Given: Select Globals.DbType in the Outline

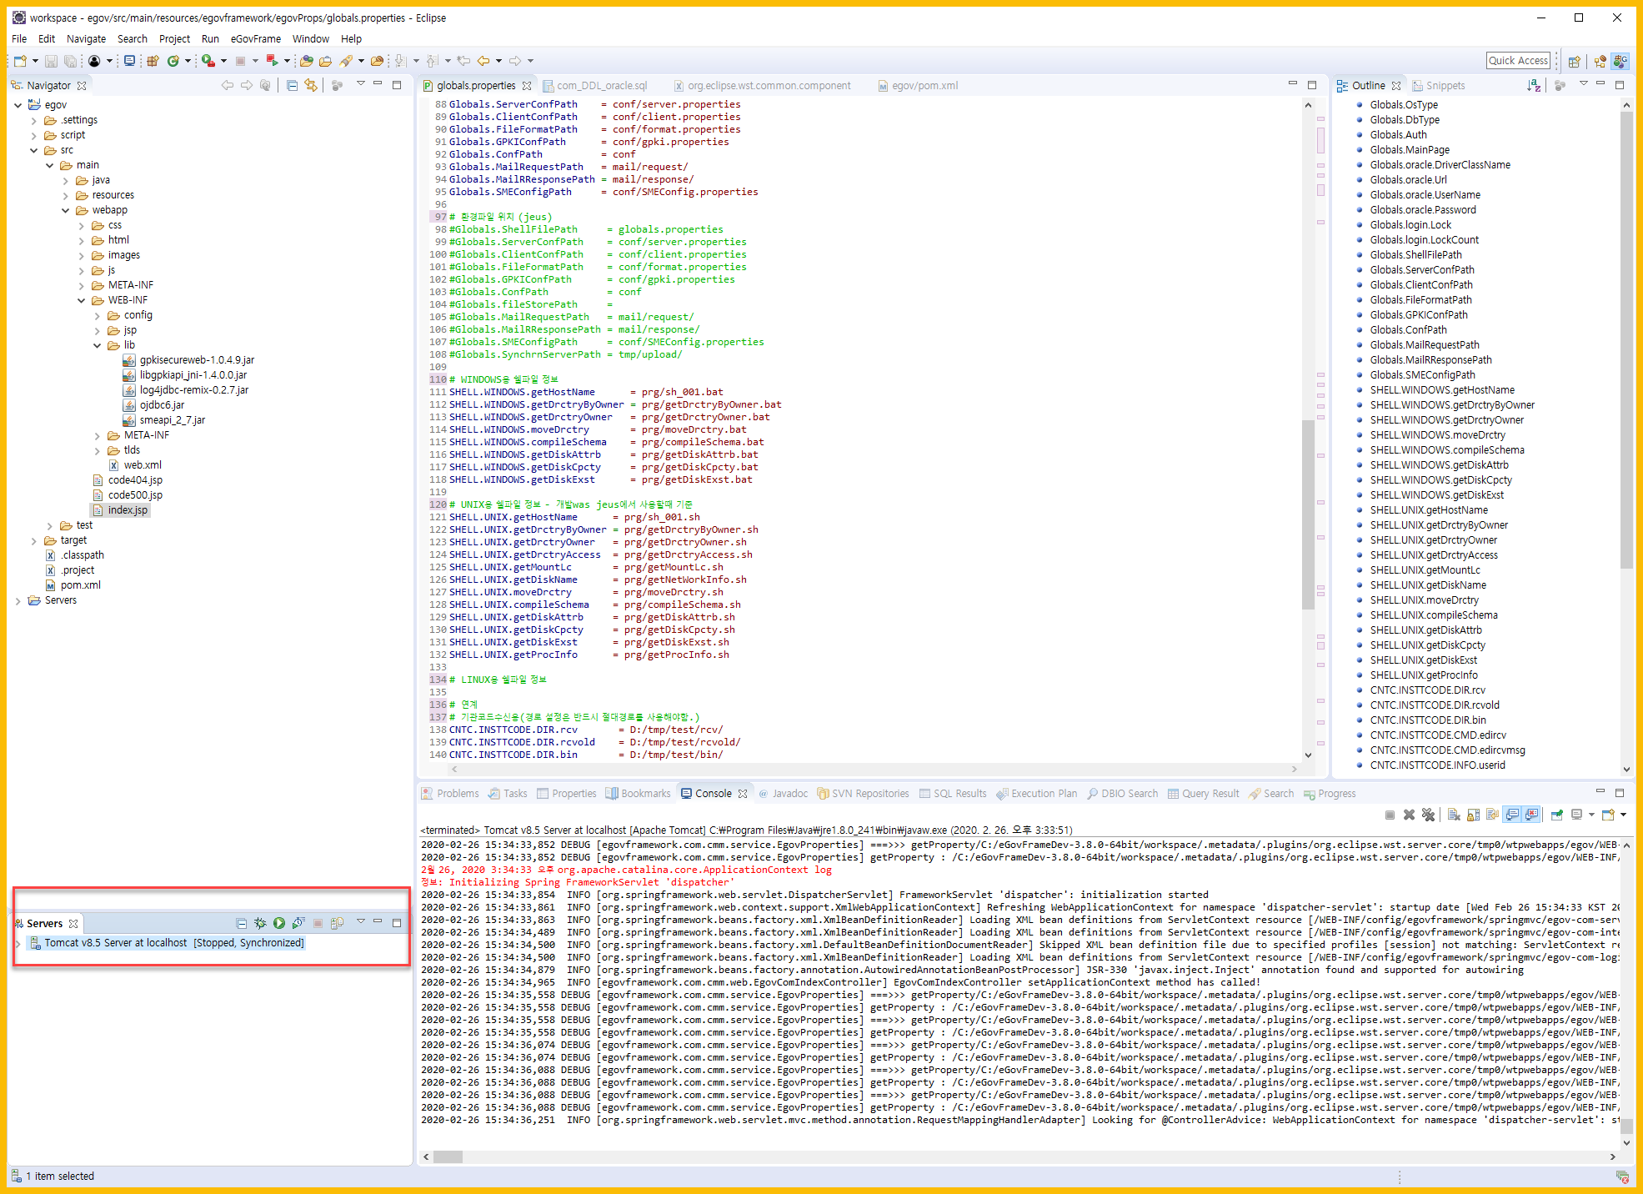Looking at the screenshot, I should pos(1404,119).
